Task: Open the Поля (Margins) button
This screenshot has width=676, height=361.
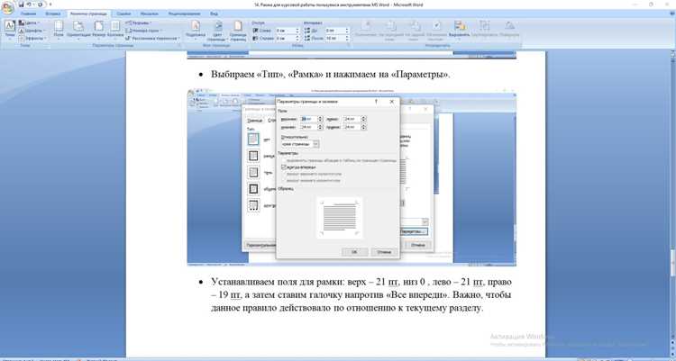Action: (x=59, y=30)
